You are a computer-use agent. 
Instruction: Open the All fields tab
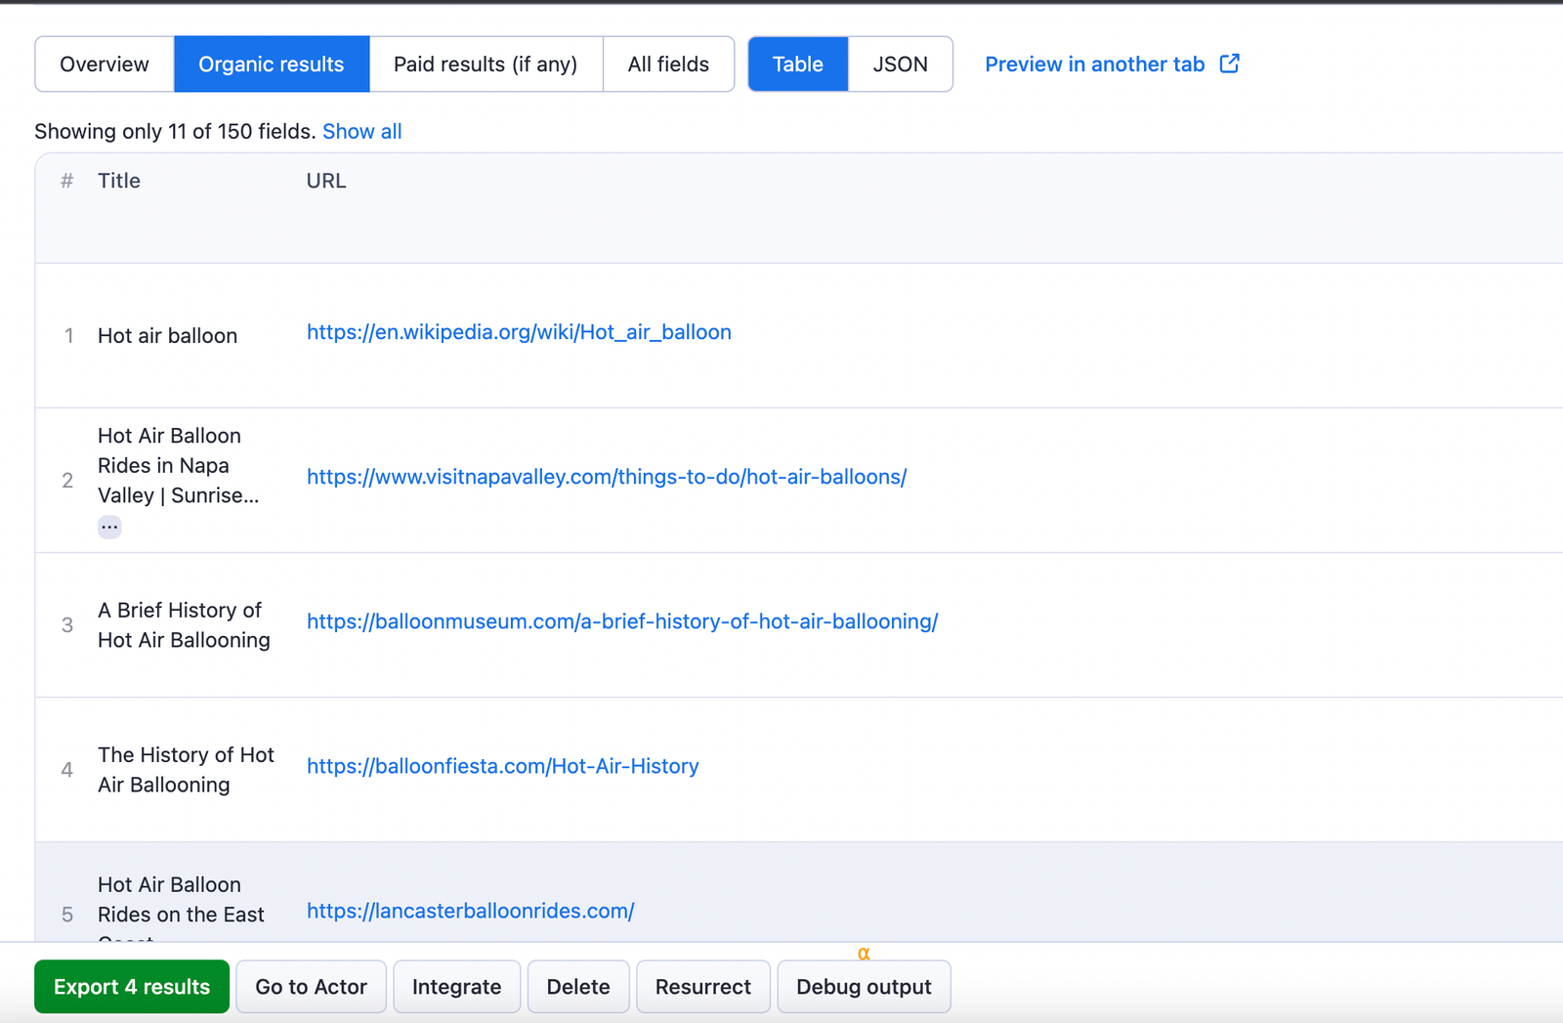click(668, 64)
